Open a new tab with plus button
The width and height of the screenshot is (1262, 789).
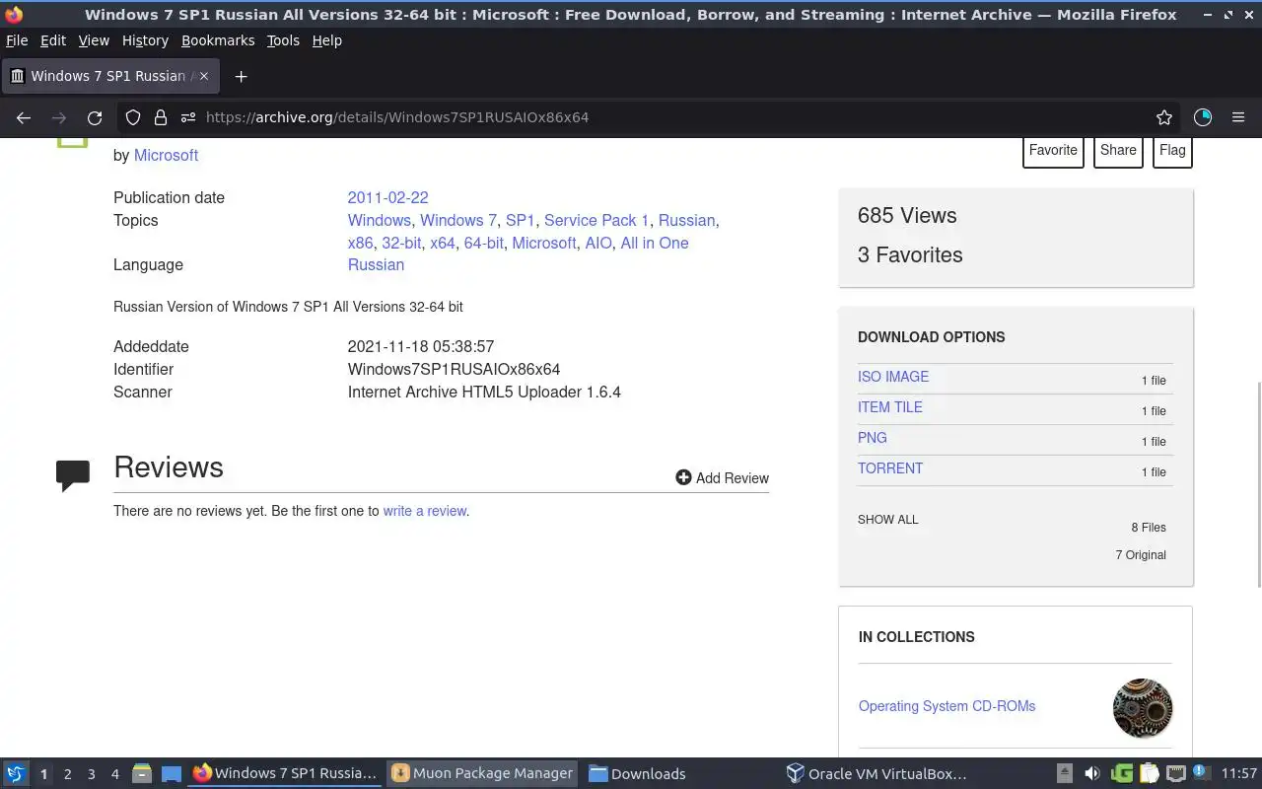pos(241,76)
